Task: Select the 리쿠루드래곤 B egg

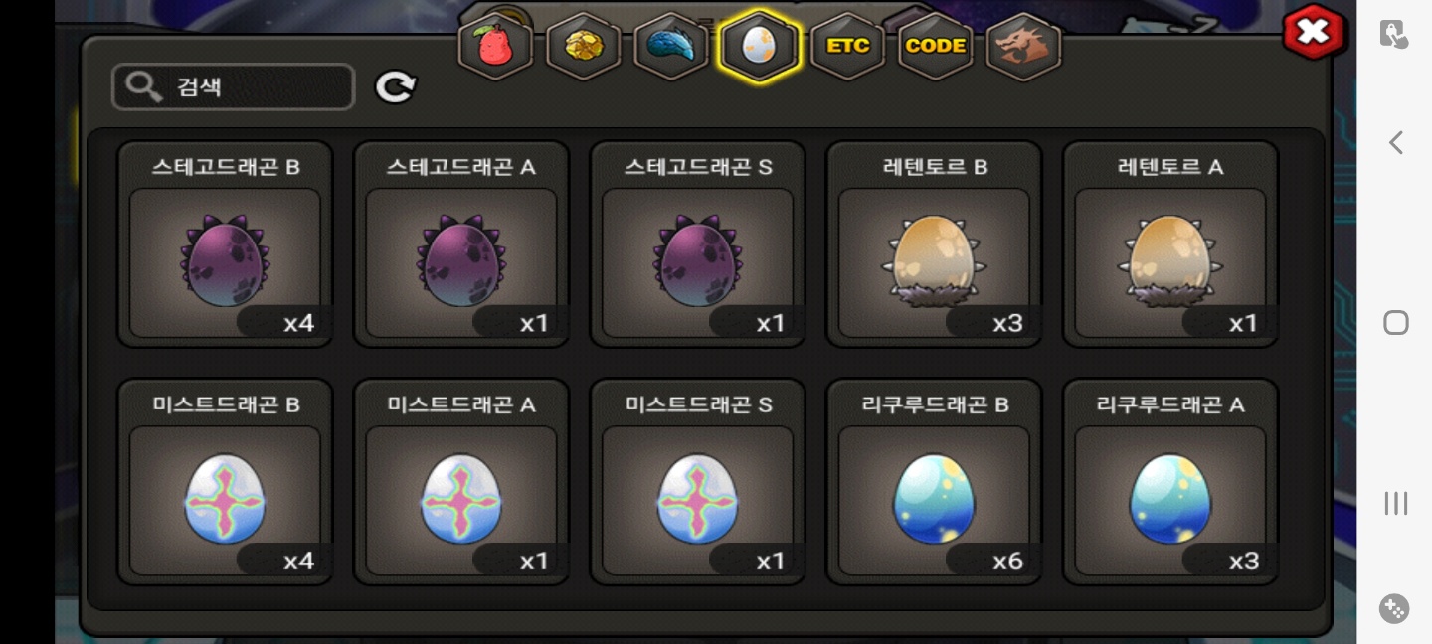Action: point(934,482)
